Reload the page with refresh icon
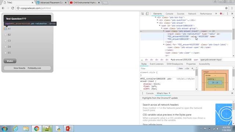This screenshot has width=235, height=132. [x=13, y=8]
